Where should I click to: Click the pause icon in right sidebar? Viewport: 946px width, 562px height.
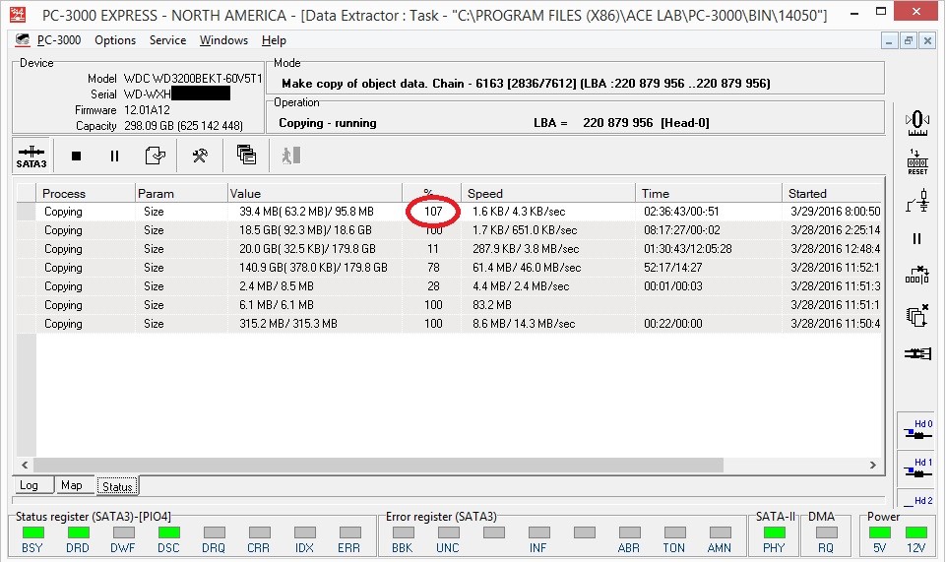pos(917,239)
